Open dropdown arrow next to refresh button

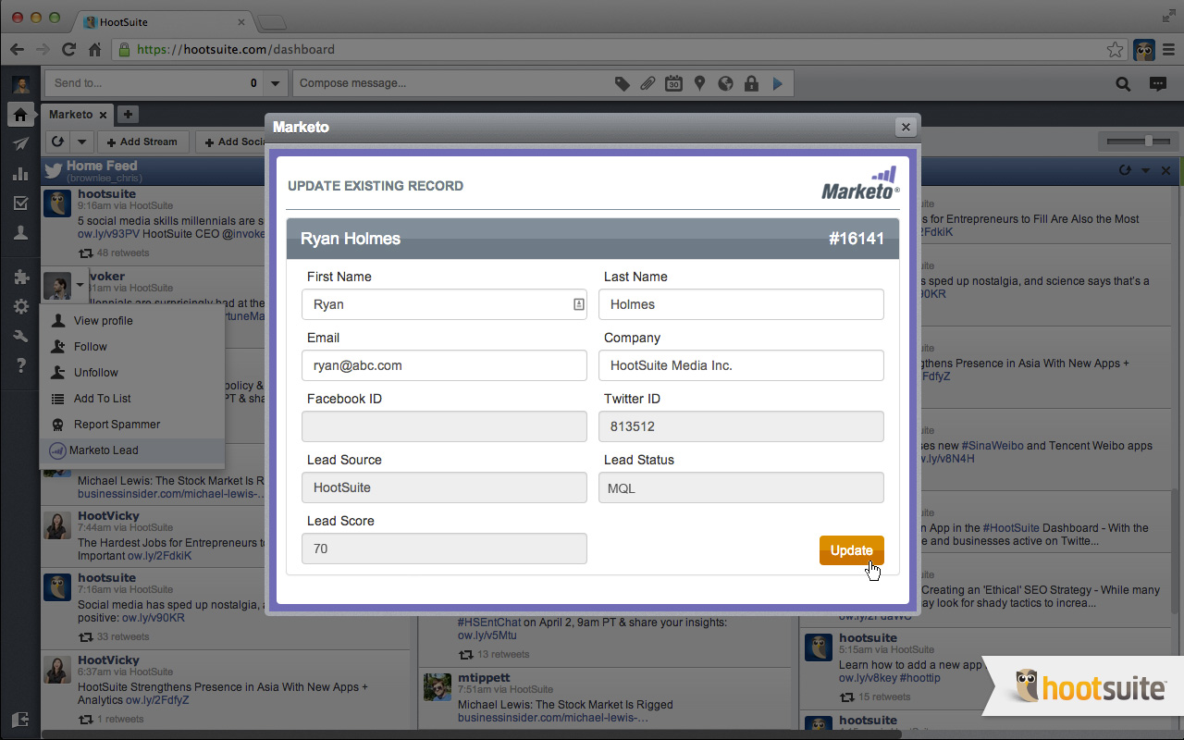pyautogui.click(x=82, y=142)
